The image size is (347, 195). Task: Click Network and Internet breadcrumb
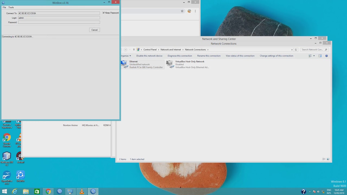pyautogui.click(x=171, y=50)
